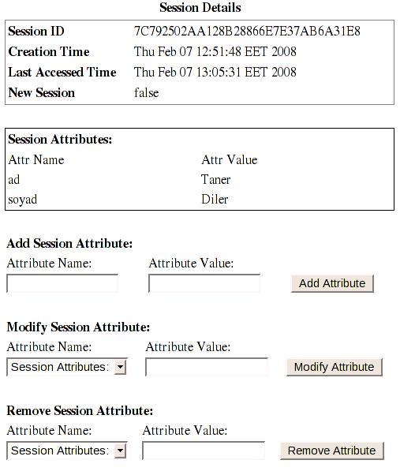Screen dimensions: 400x475
Task: Click the Remove Attribute button
Action: point(332,451)
